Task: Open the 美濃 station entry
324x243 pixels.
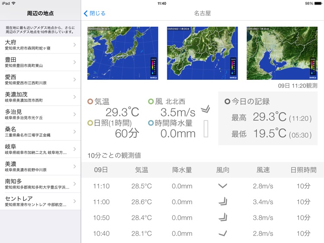Action: 40,167
